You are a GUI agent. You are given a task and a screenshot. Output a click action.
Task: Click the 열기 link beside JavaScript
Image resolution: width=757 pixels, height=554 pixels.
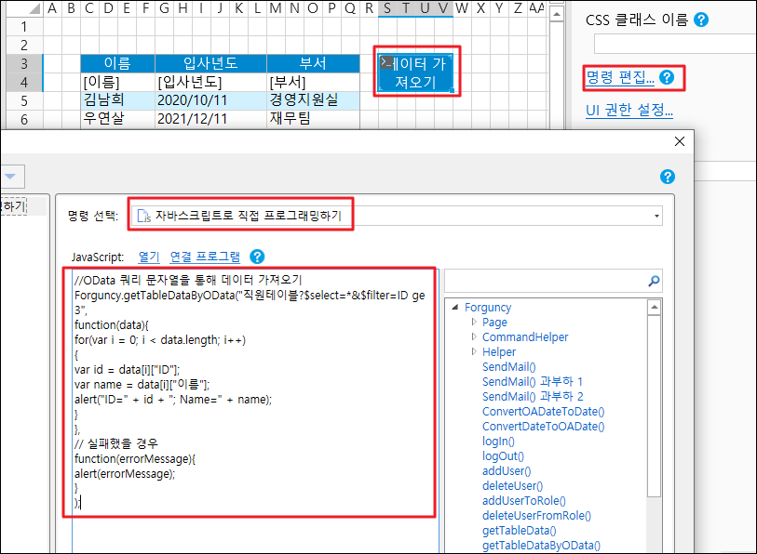(149, 257)
